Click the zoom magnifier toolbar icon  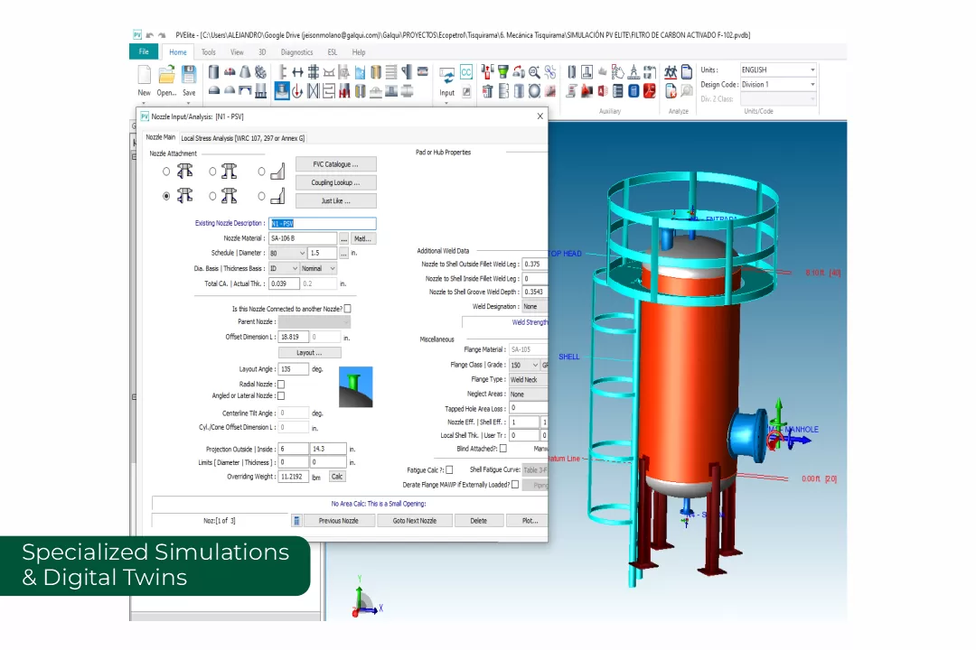pos(534,72)
